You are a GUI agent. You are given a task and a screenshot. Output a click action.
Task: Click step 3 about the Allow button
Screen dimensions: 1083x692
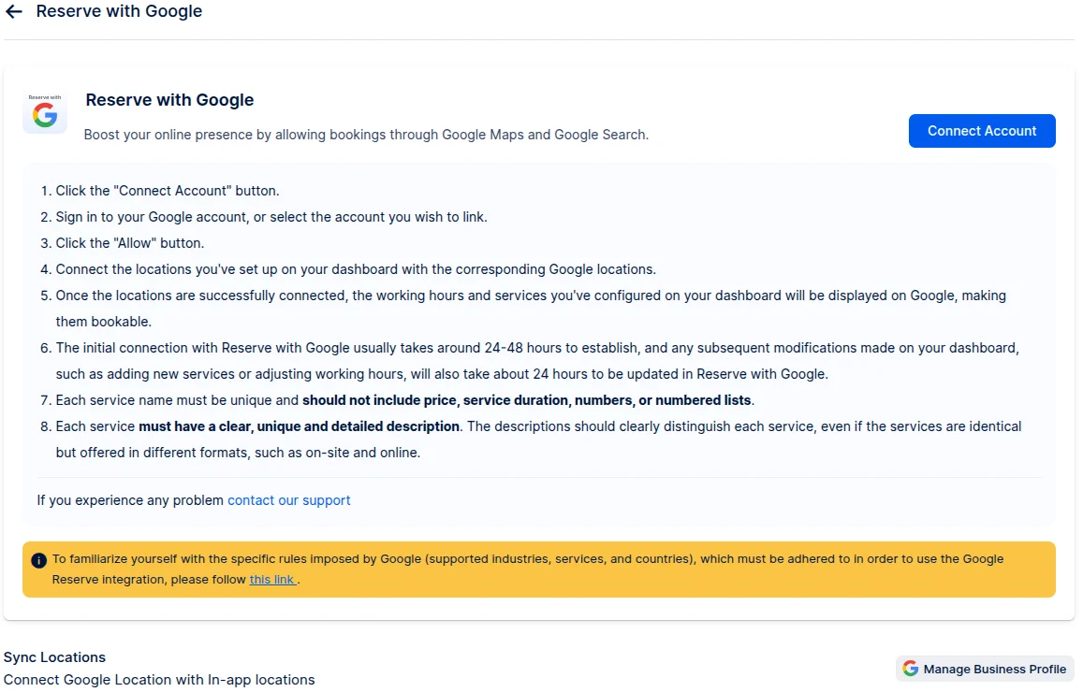(129, 243)
